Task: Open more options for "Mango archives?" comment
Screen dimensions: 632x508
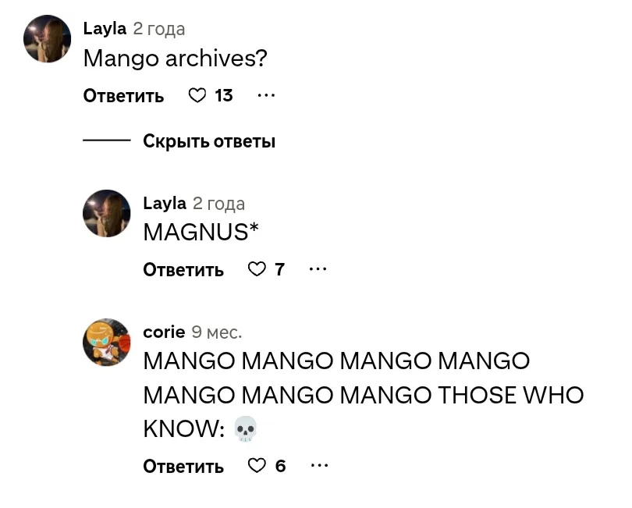Action: [266, 95]
